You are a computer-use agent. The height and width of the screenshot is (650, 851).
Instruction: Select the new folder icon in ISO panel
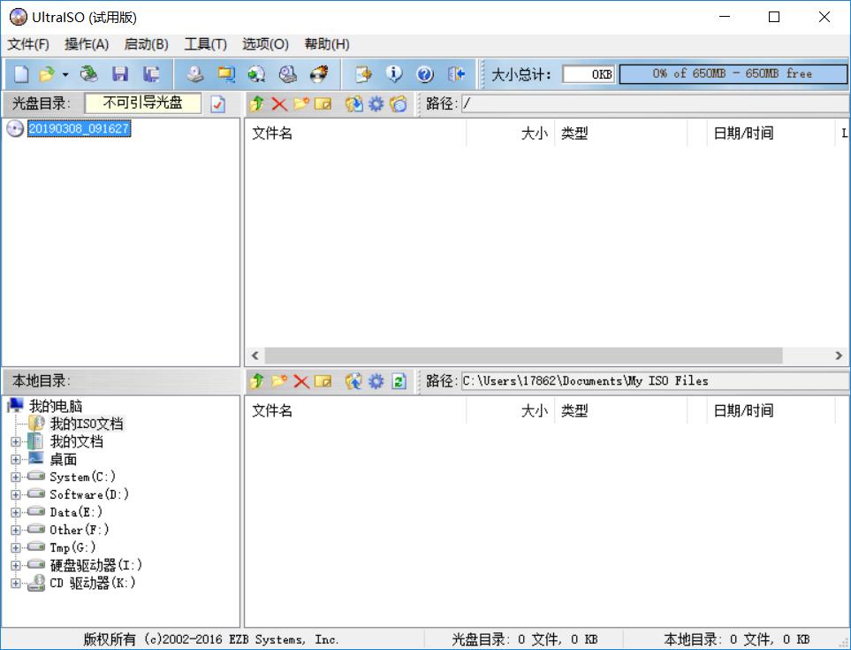[300, 103]
